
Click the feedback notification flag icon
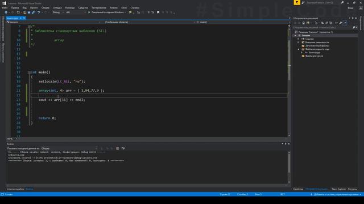[x=297, y=2]
